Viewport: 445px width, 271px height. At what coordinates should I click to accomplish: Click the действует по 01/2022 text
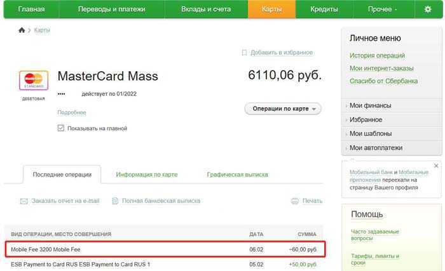(x=109, y=94)
